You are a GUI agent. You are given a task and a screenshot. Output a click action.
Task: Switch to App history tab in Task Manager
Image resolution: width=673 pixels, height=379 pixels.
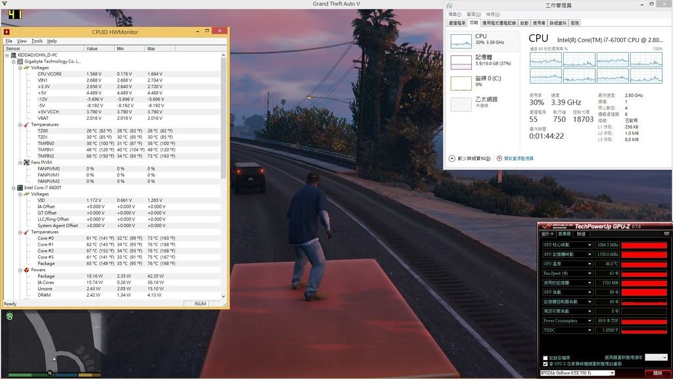click(499, 23)
